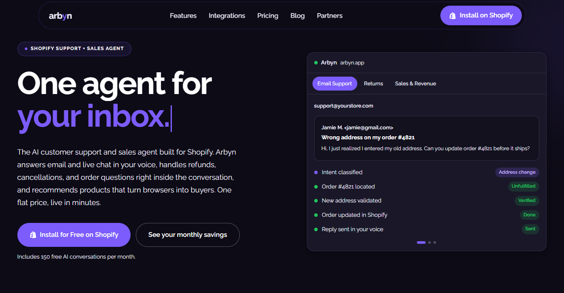Click the Address change tag
Image resolution: width=564 pixels, height=293 pixels.
[x=517, y=172]
